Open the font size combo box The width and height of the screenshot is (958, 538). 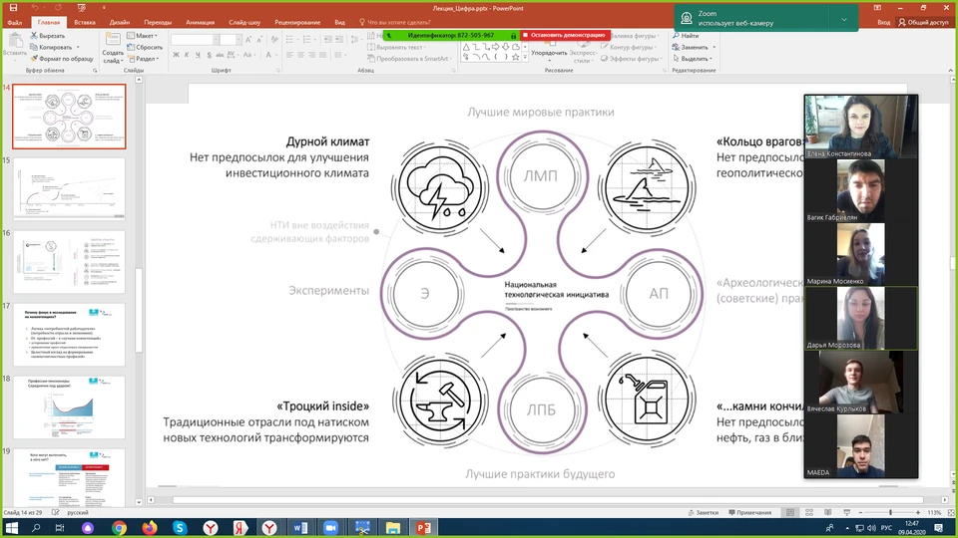pos(230,40)
